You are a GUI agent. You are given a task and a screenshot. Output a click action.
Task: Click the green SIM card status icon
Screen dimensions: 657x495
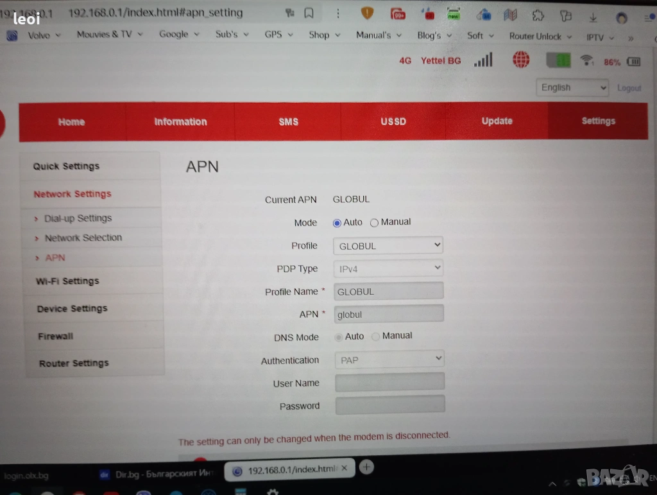click(x=558, y=60)
